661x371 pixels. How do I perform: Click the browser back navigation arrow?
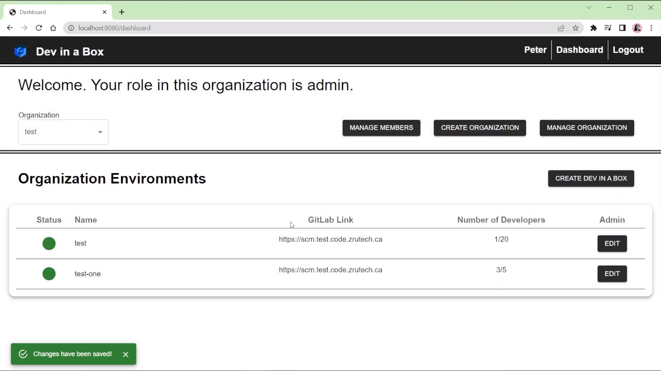(10, 28)
